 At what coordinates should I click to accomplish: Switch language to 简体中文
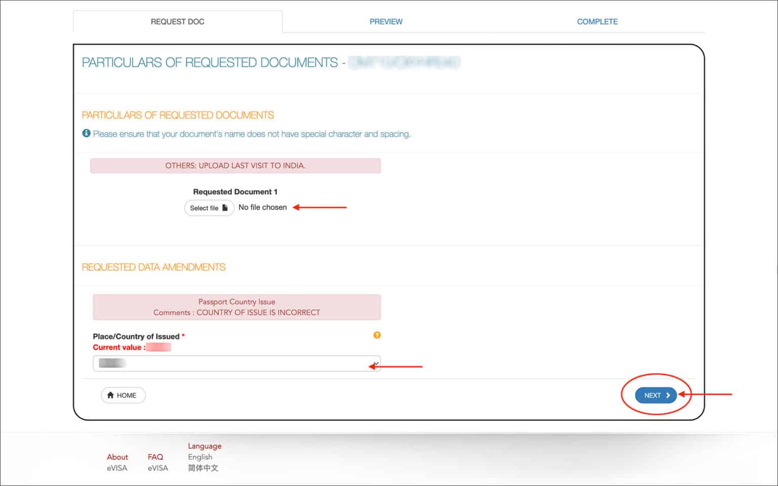pos(203,468)
